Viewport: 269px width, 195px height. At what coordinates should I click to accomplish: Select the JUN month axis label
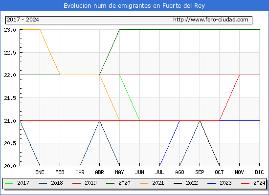click(140, 172)
